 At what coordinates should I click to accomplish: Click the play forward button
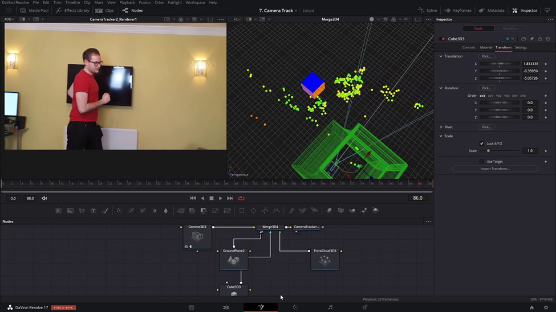(x=220, y=198)
